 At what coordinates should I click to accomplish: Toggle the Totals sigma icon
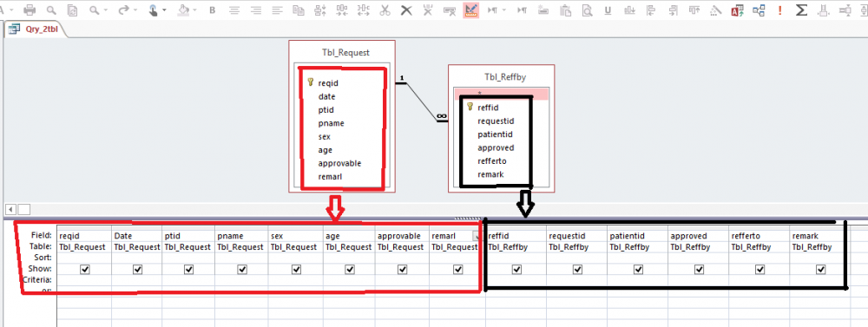[x=800, y=10]
